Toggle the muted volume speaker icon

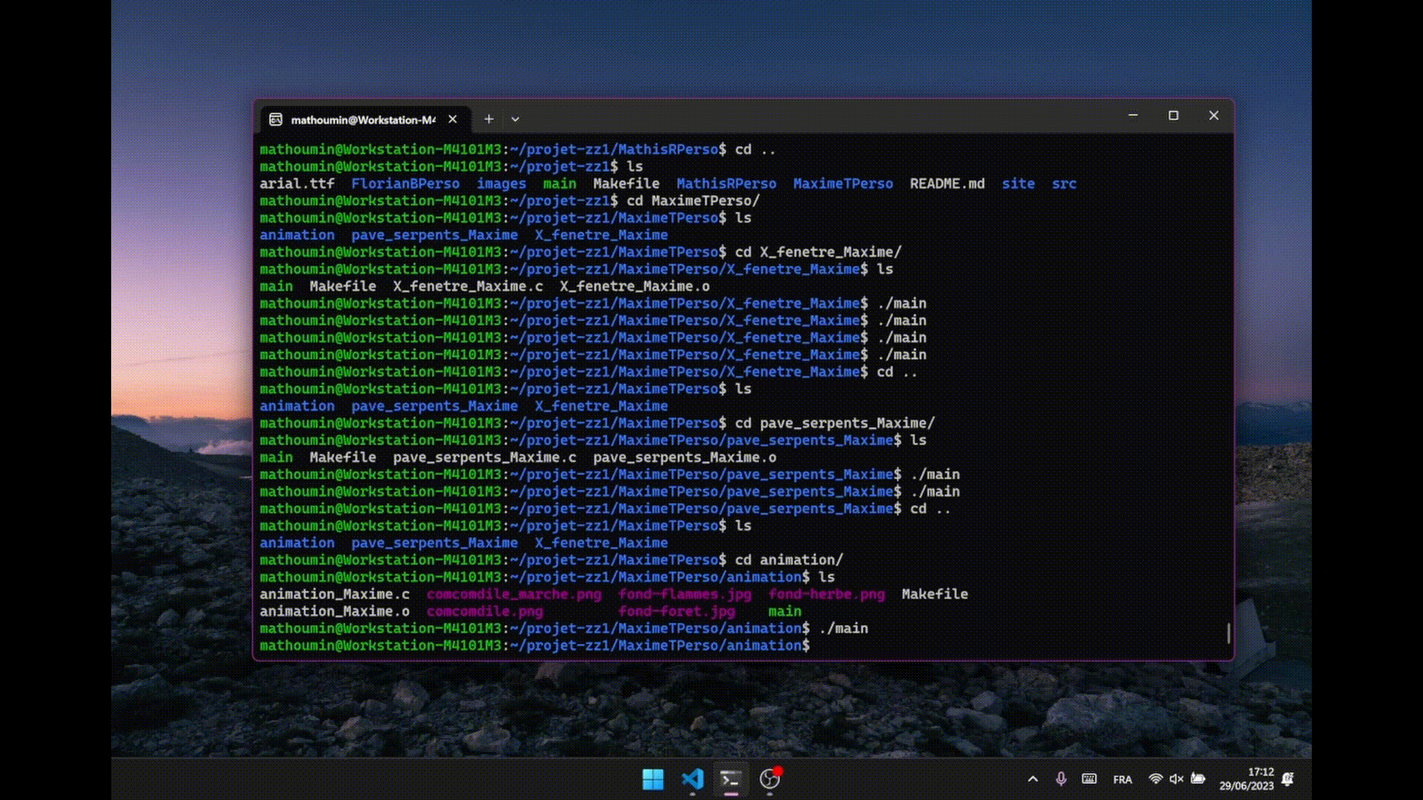coord(1176,779)
